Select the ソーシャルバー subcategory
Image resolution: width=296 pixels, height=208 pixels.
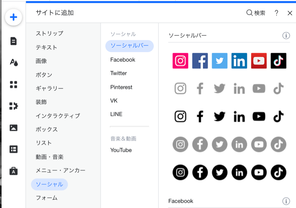click(130, 46)
